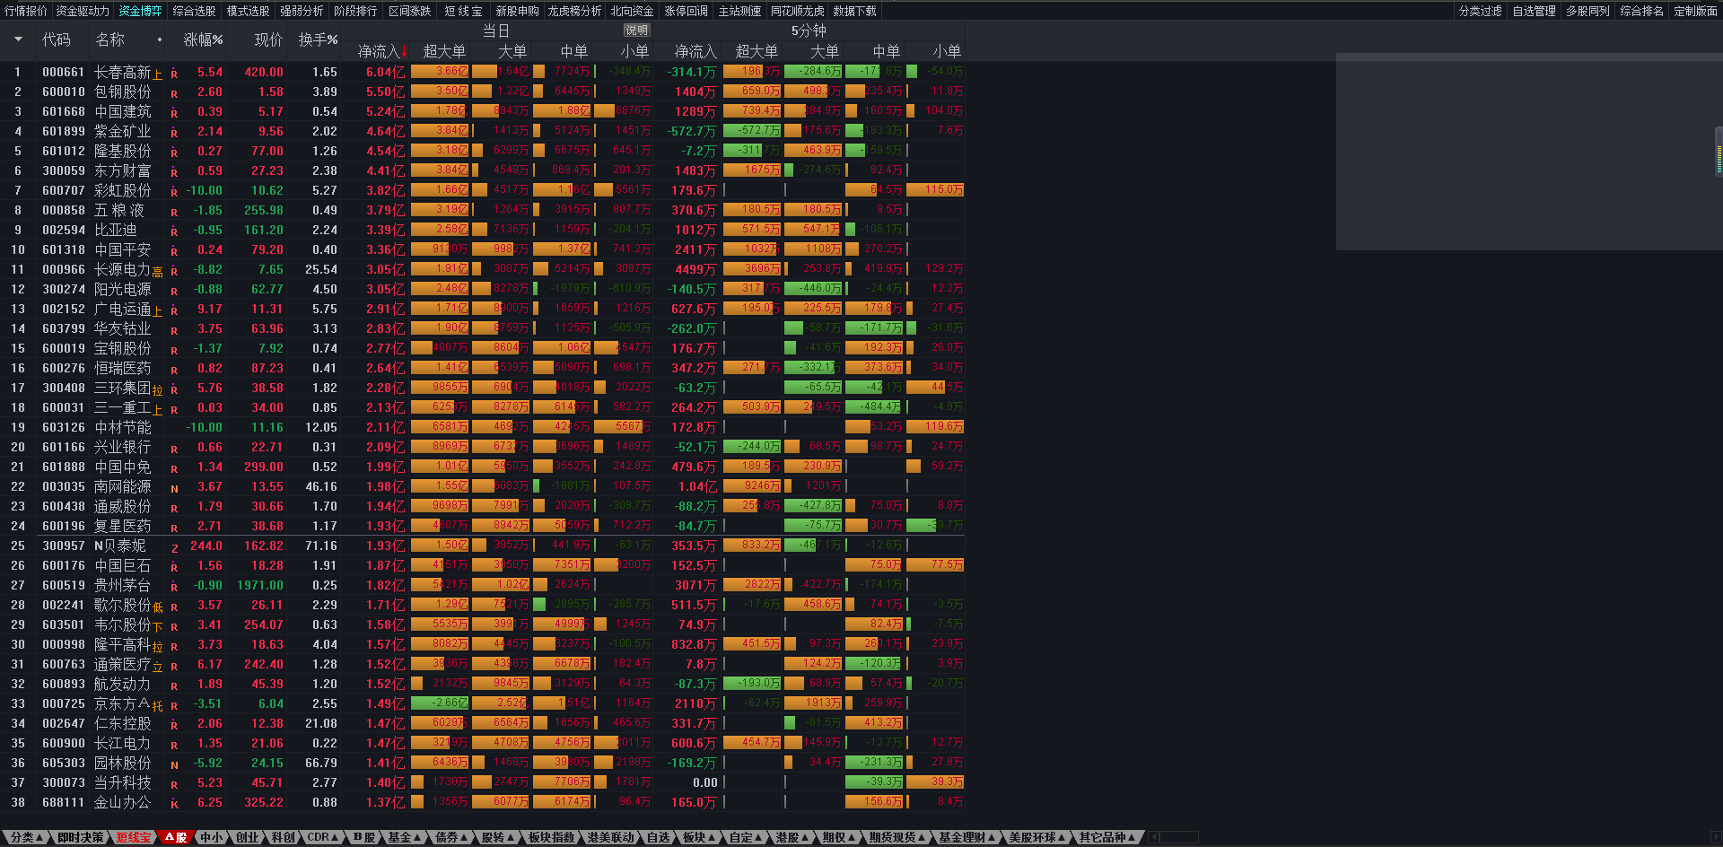Image resolution: width=1723 pixels, height=847 pixels.
Task: Sort by 现价 column header
Action: 268,39
